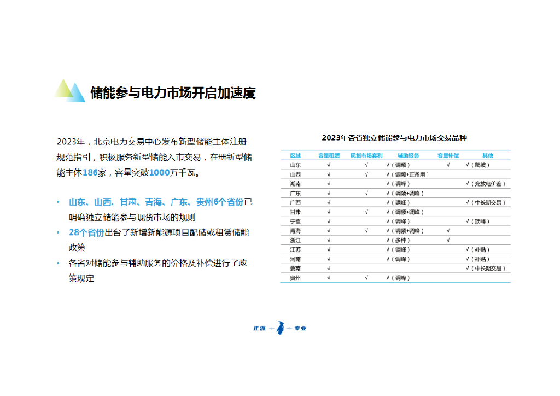Click 容量补偿 checkmark in the 青海 row
Viewport: 560px width, 396px height.
point(448,231)
